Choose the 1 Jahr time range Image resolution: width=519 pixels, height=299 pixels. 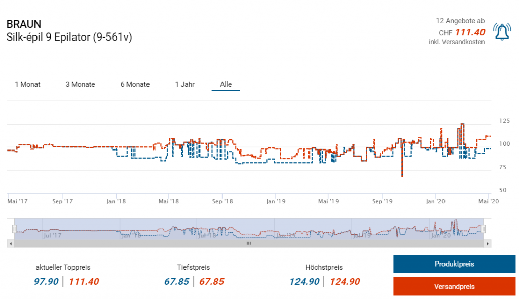(184, 84)
